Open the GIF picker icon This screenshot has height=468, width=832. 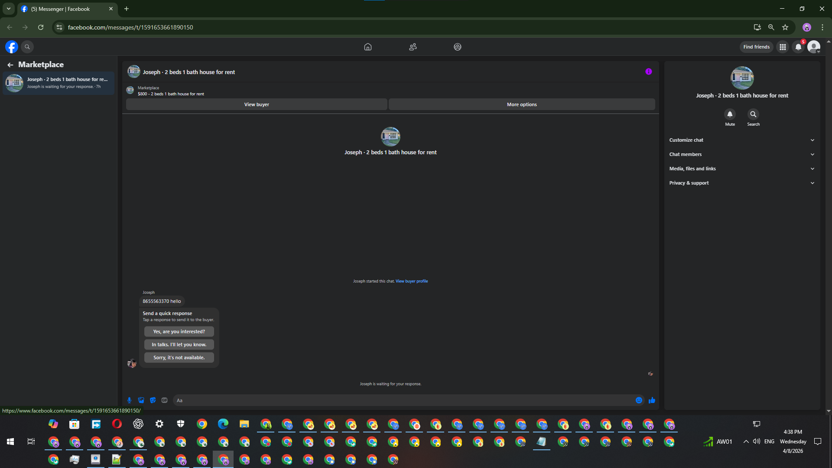coord(164,400)
